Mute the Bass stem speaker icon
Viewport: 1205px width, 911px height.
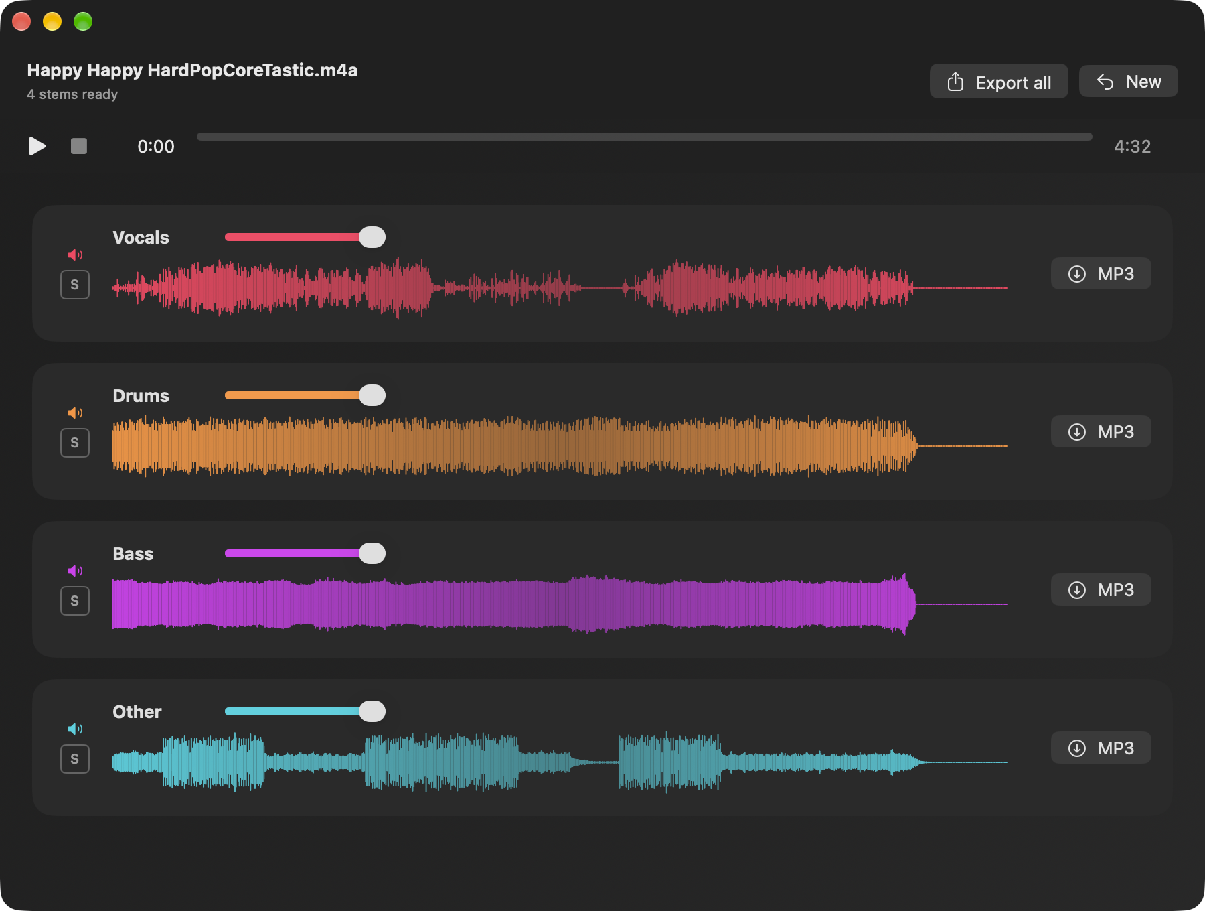click(75, 571)
